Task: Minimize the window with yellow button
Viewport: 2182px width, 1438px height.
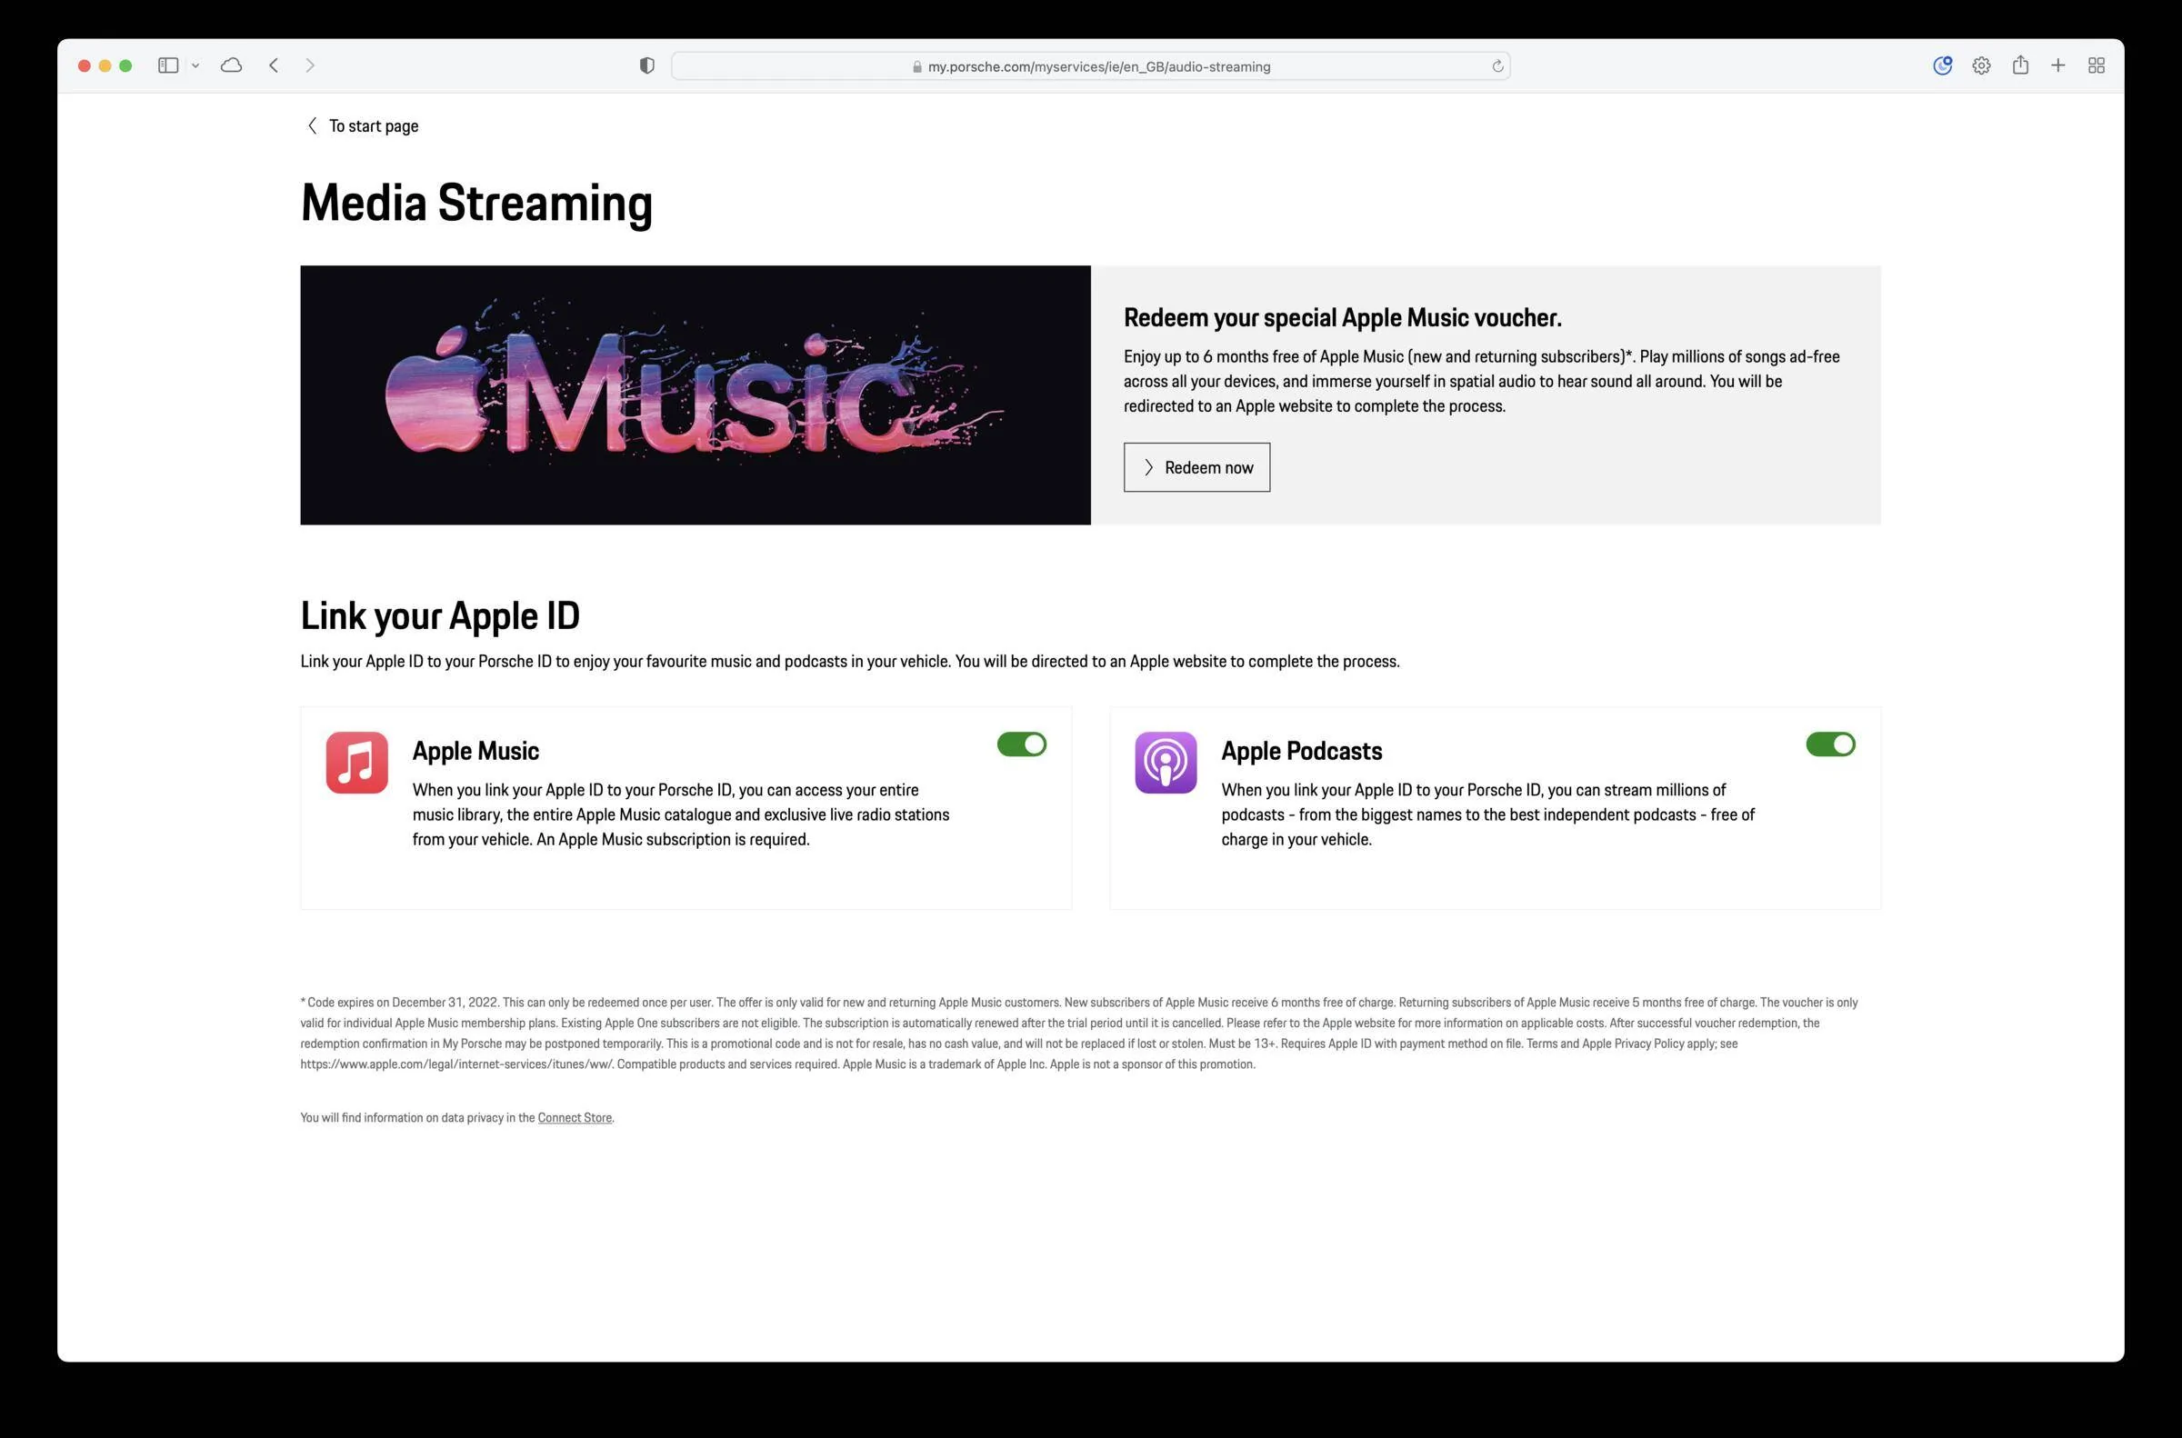Action: pyautogui.click(x=105, y=65)
